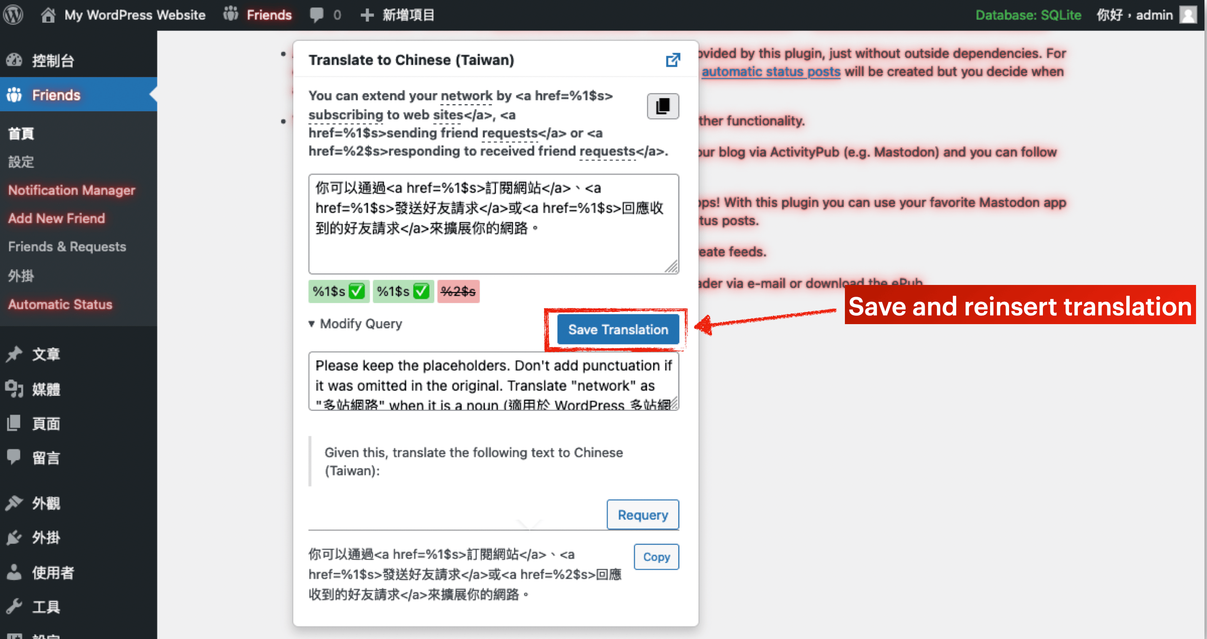The image size is (1207, 639).
Task: Click the open-in-new-tab icon on dialog
Action: pyautogui.click(x=673, y=60)
